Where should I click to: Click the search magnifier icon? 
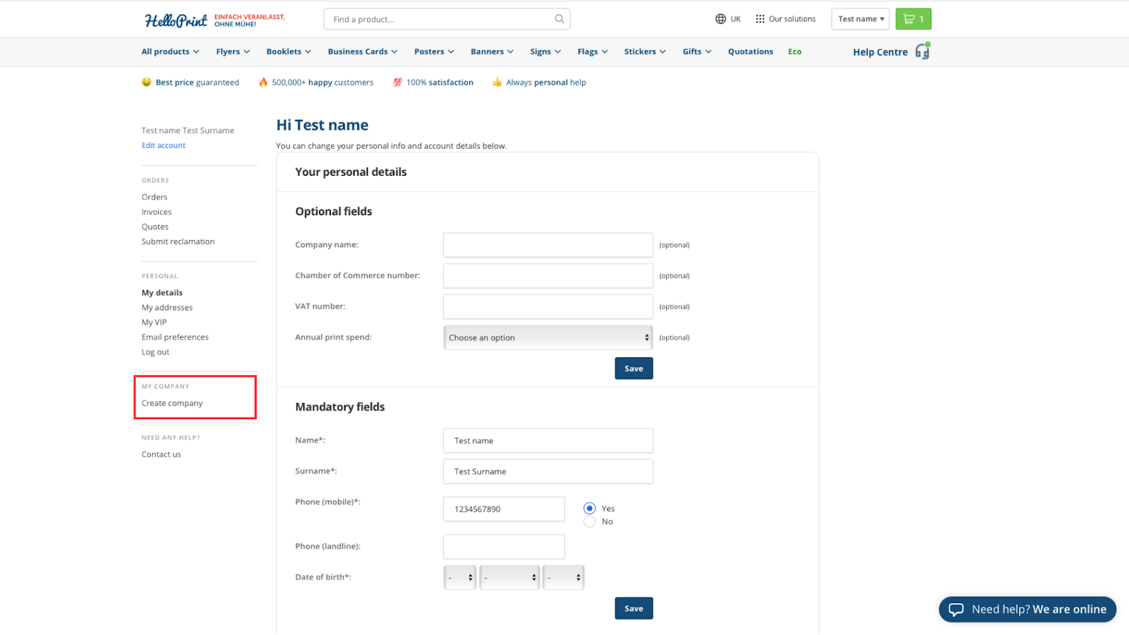tap(560, 19)
